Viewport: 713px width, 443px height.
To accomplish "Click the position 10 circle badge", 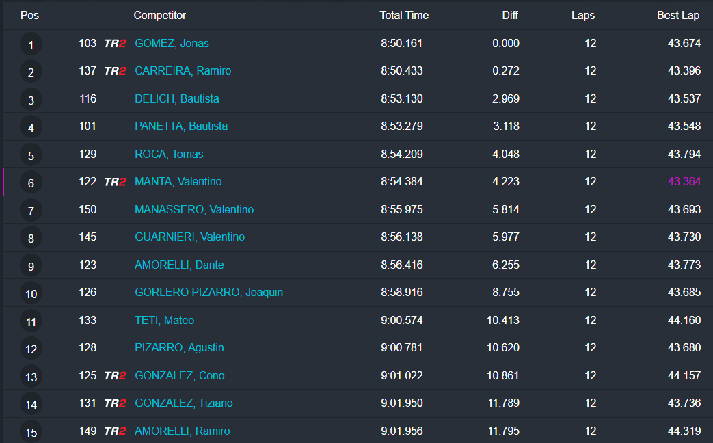I will coord(31,294).
